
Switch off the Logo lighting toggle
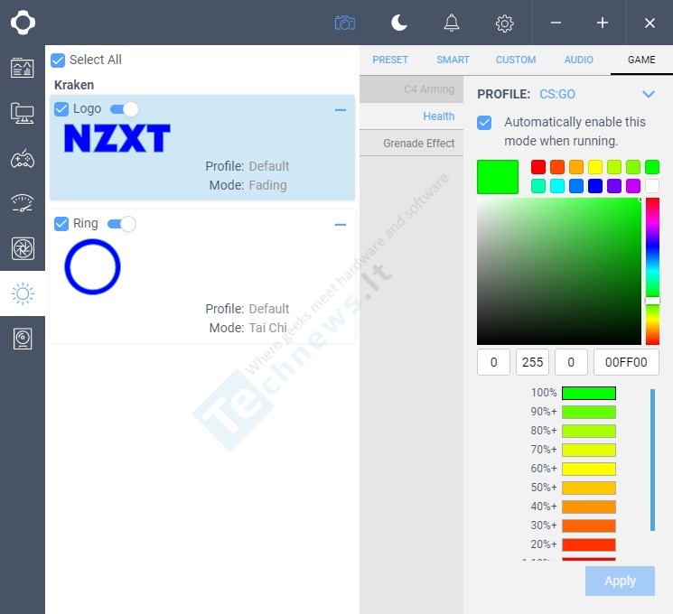click(125, 109)
